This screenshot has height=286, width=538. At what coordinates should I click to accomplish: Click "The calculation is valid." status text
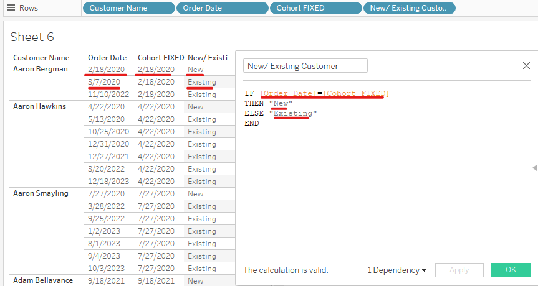(286, 270)
